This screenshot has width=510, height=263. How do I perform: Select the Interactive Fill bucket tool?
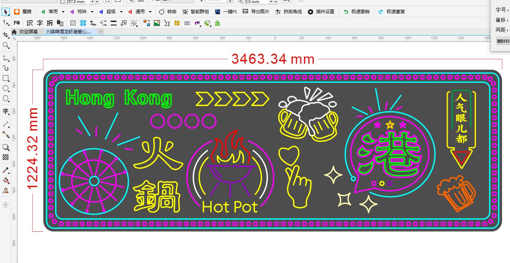coord(6,180)
